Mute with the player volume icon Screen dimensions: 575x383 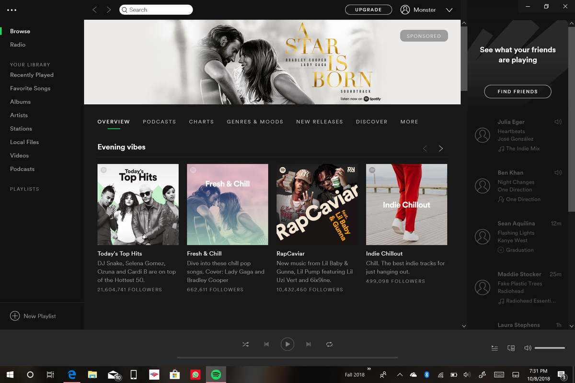(528, 348)
